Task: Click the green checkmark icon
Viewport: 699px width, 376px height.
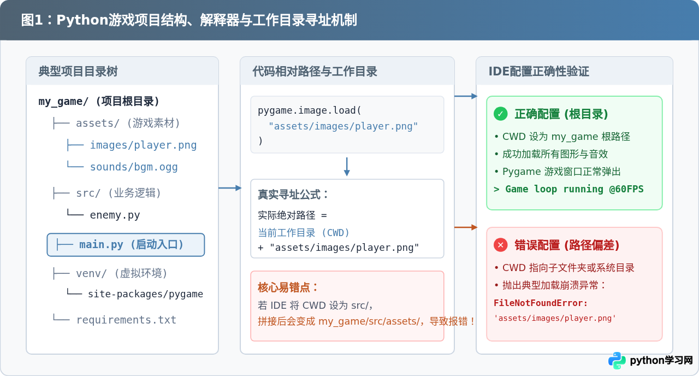Action: pyautogui.click(x=501, y=114)
